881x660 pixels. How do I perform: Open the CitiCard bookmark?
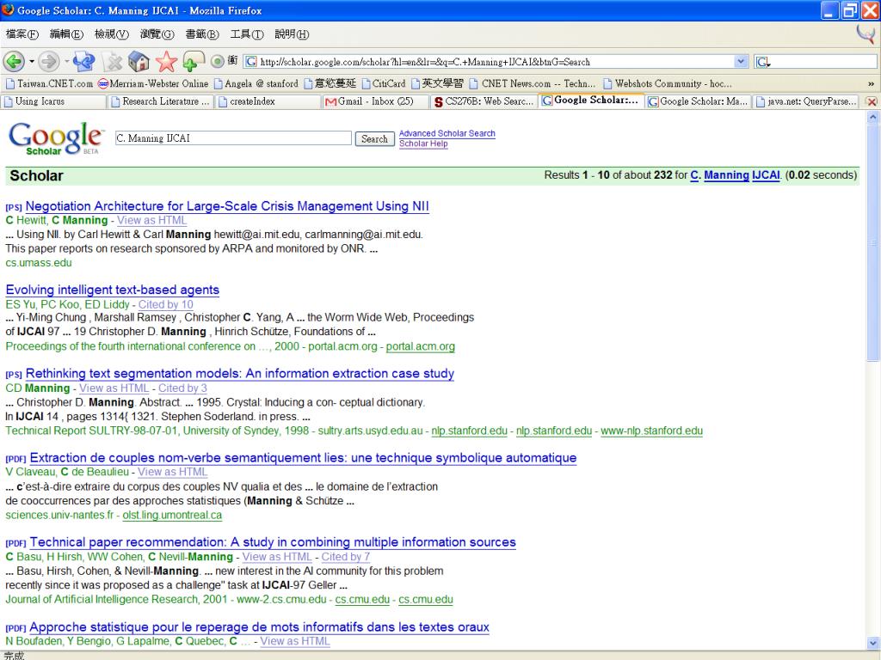pyautogui.click(x=383, y=83)
